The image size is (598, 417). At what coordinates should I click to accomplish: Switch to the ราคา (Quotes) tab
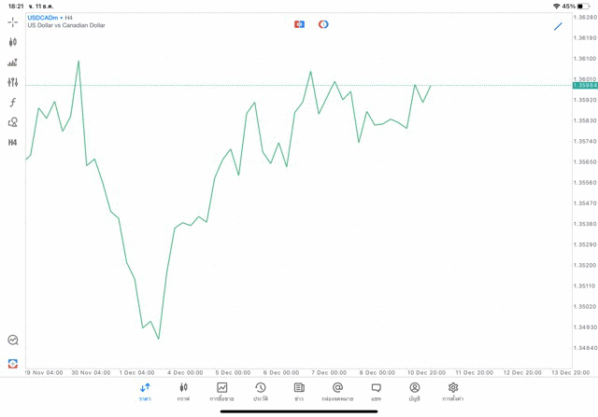[145, 391]
